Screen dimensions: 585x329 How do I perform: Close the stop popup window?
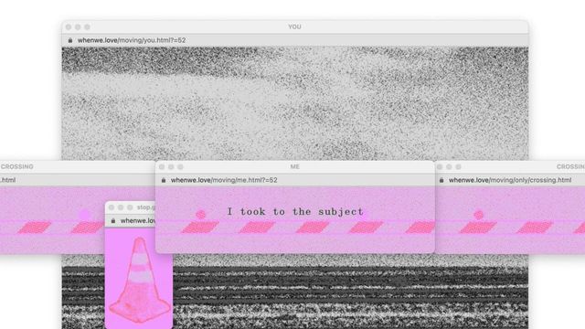point(112,207)
